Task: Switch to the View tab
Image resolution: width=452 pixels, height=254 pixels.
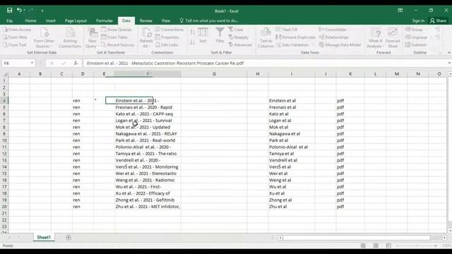Action: 166,20
